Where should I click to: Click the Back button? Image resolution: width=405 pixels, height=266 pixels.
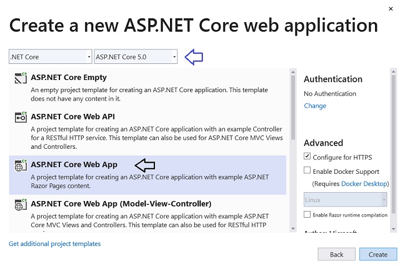[337, 254]
